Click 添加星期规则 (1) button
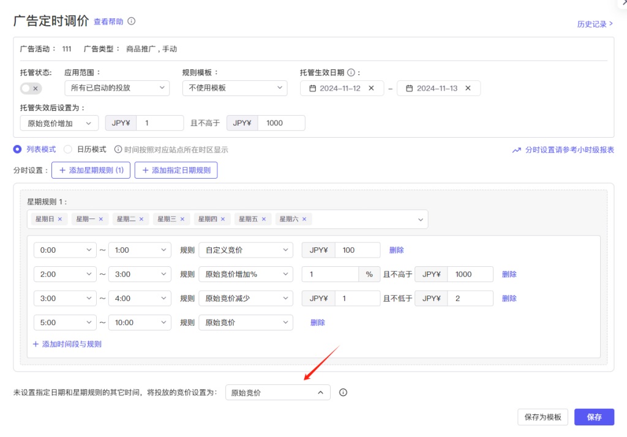 pyautogui.click(x=91, y=170)
